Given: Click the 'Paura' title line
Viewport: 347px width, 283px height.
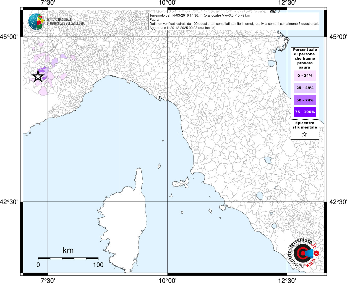Looking at the screenshot, I should tap(154, 20).
